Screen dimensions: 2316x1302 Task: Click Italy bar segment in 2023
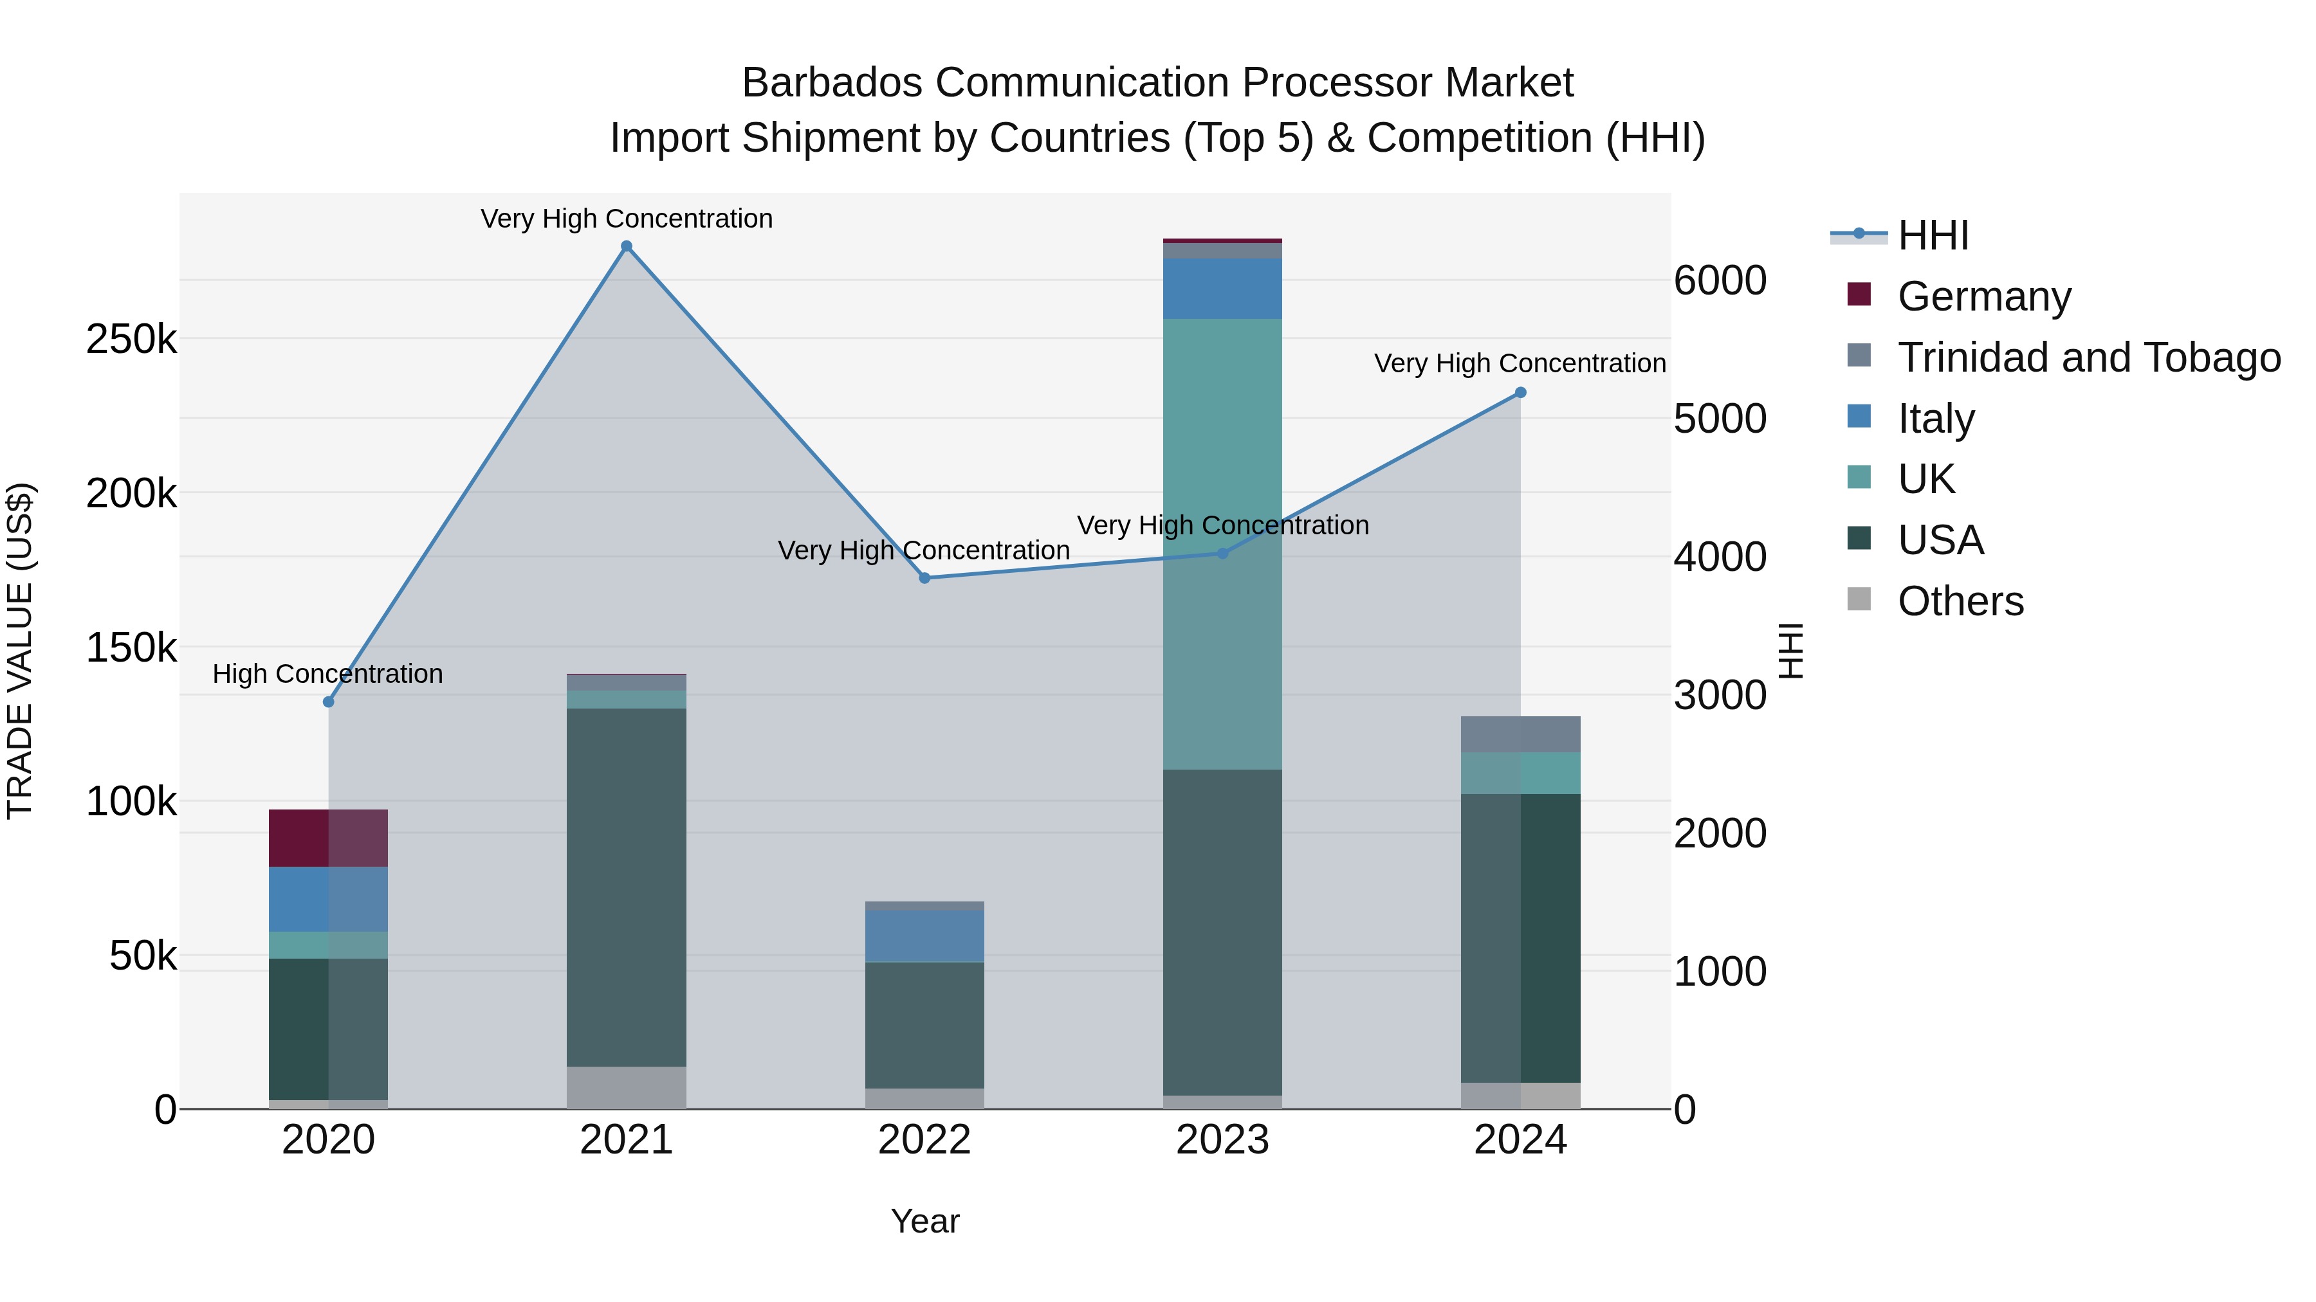click(x=1223, y=289)
